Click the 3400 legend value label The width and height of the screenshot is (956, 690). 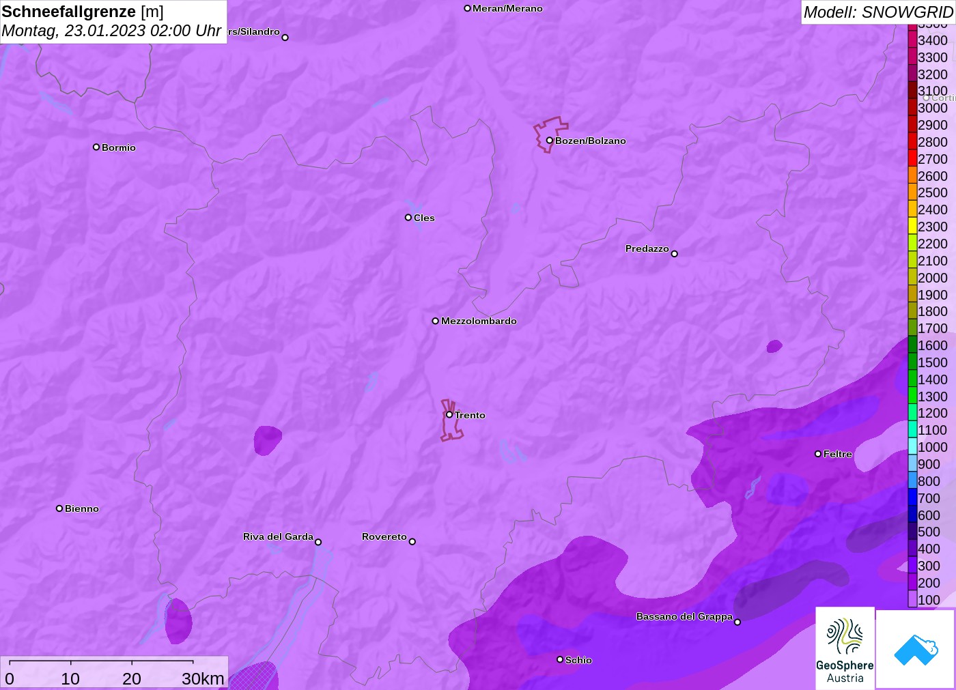[933, 40]
